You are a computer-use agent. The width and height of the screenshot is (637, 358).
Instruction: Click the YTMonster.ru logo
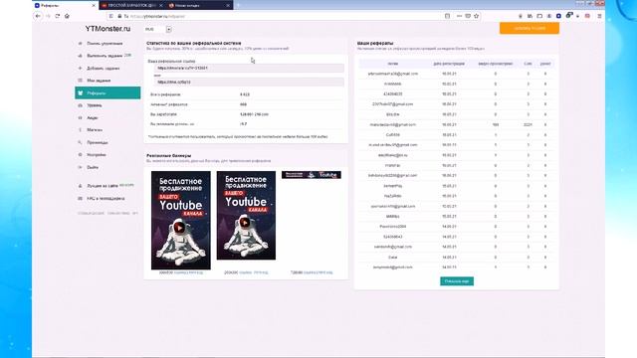tap(107, 29)
